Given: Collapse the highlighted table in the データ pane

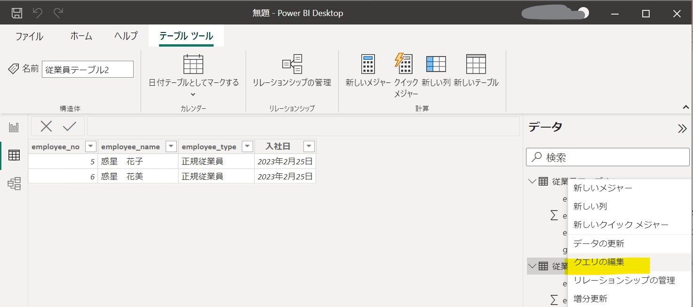Looking at the screenshot, I should click(x=532, y=266).
